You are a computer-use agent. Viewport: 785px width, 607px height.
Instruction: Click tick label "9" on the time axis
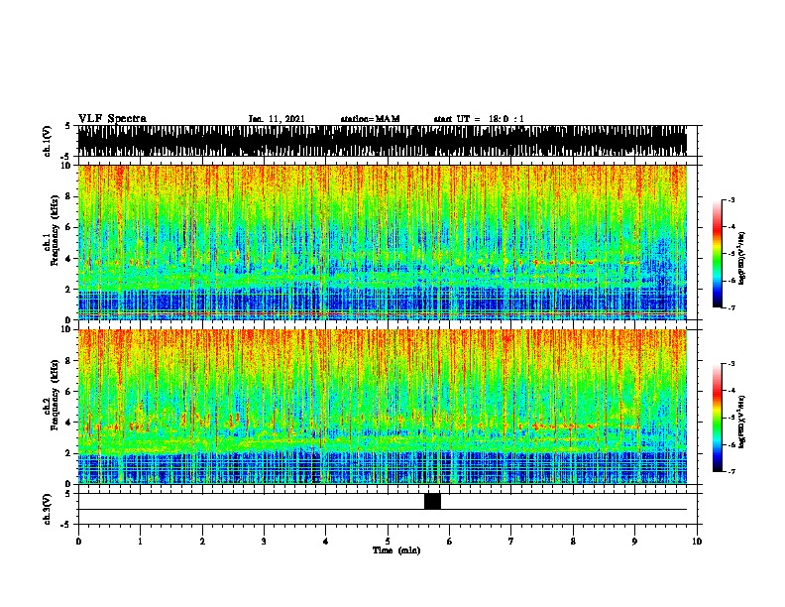pyautogui.click(x=634, y=542)
